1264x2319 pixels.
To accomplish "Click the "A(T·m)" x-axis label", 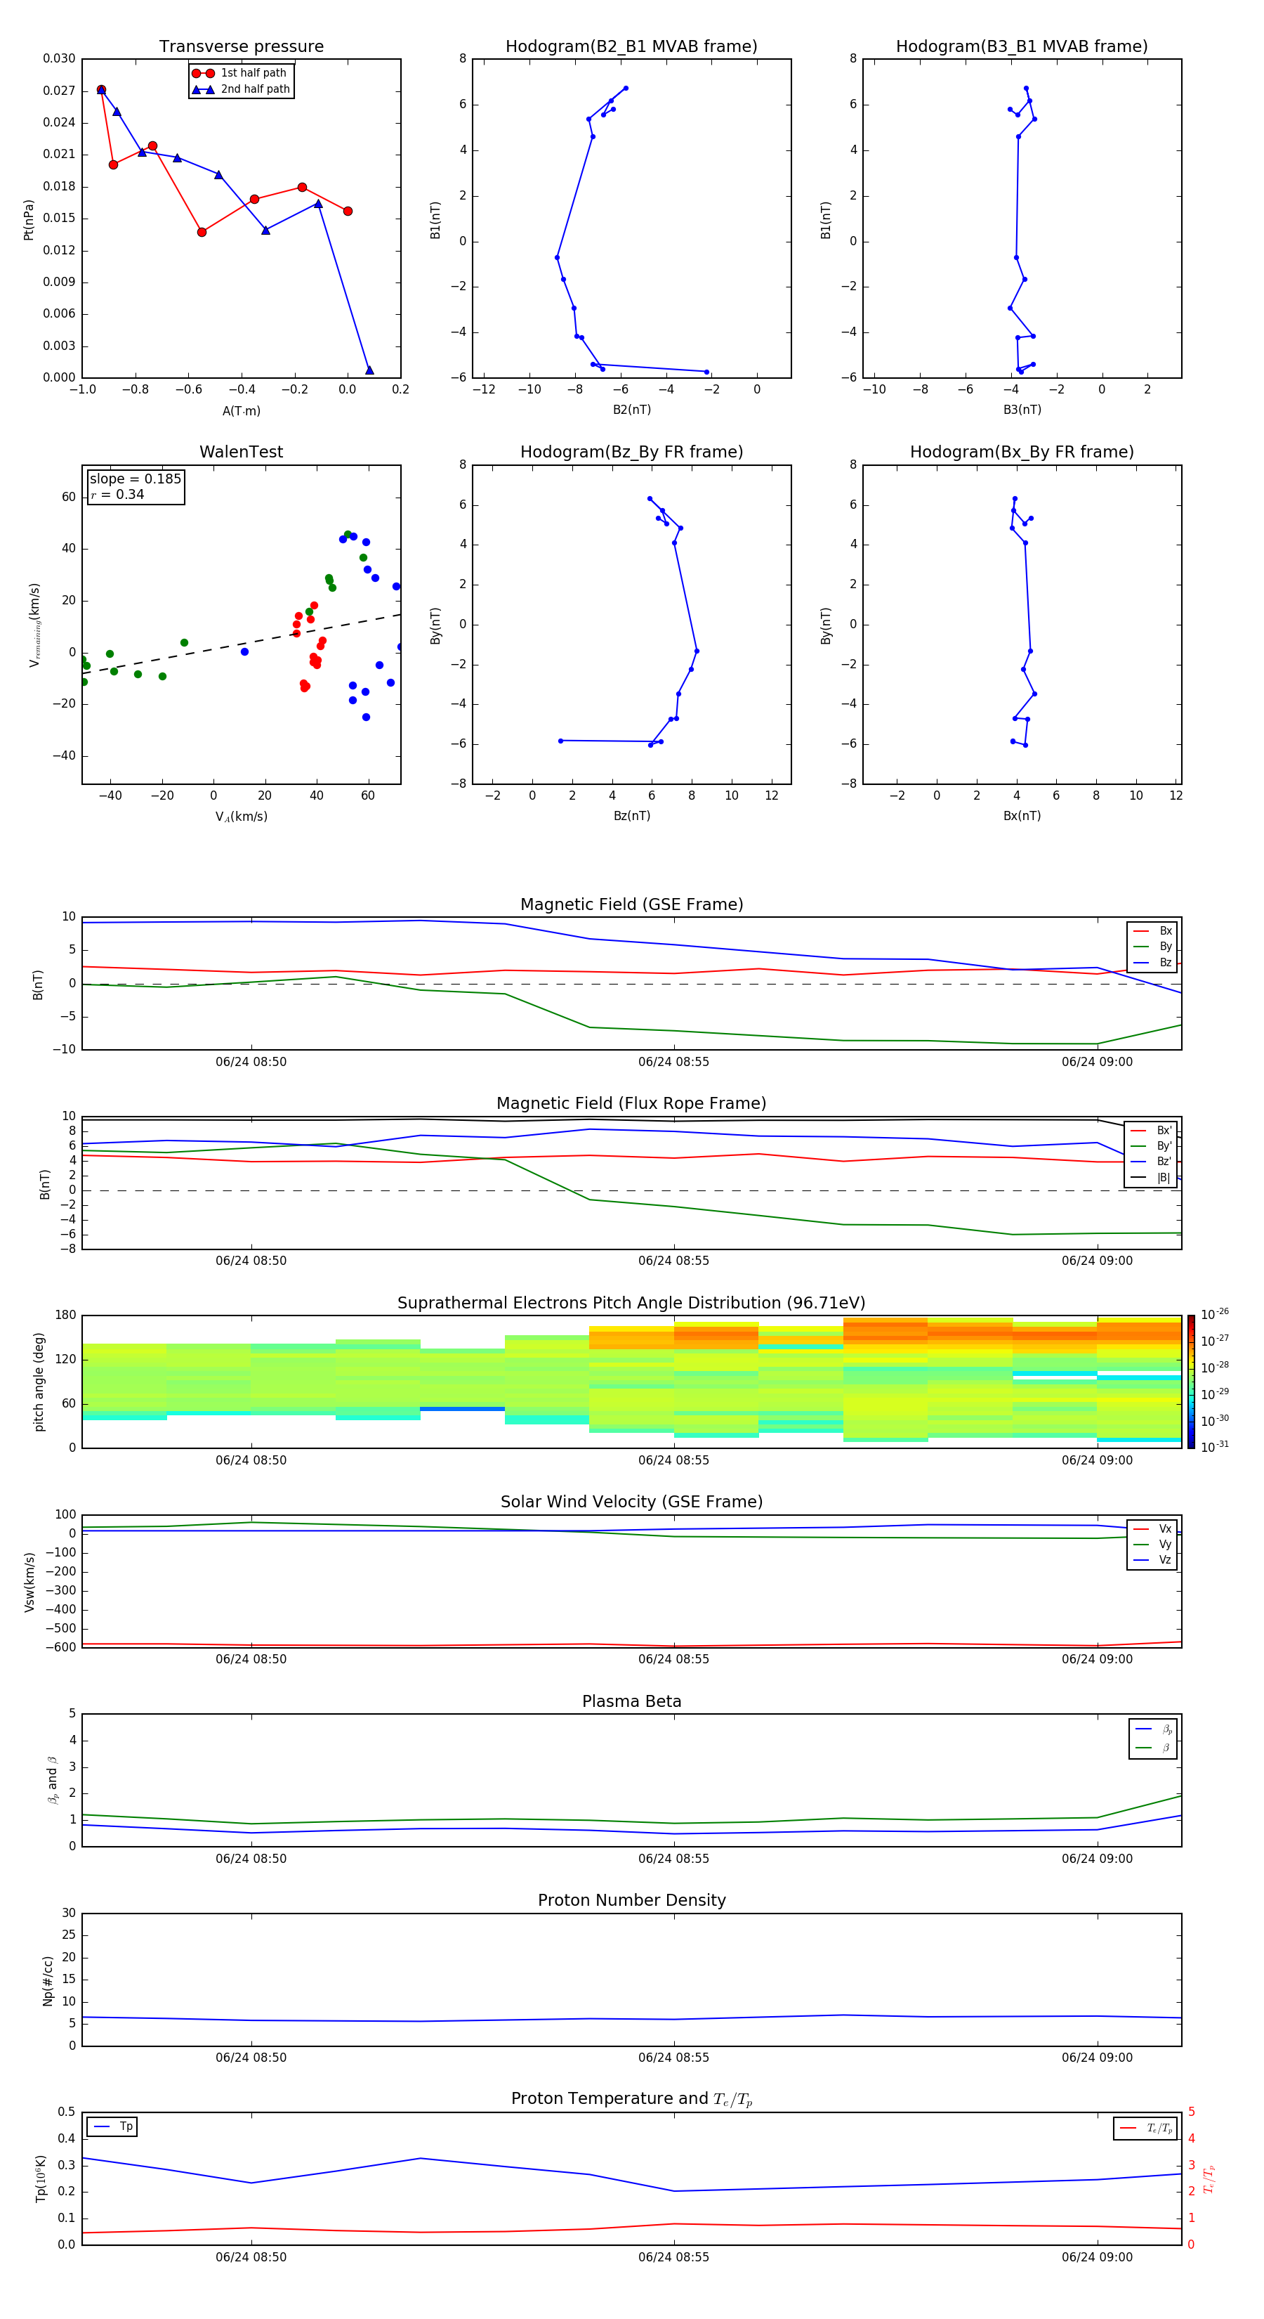I will click(x=241, y=410).
